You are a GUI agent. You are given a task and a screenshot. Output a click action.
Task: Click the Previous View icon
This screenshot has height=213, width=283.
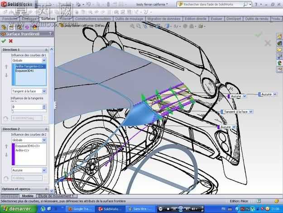click(145, 26)
